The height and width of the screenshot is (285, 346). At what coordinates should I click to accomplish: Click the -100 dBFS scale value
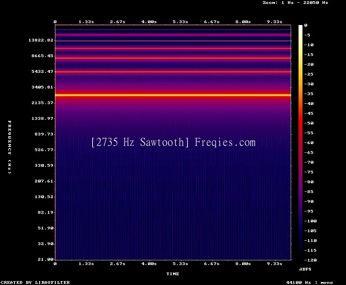pyautogui.click(x=310, y=221)
